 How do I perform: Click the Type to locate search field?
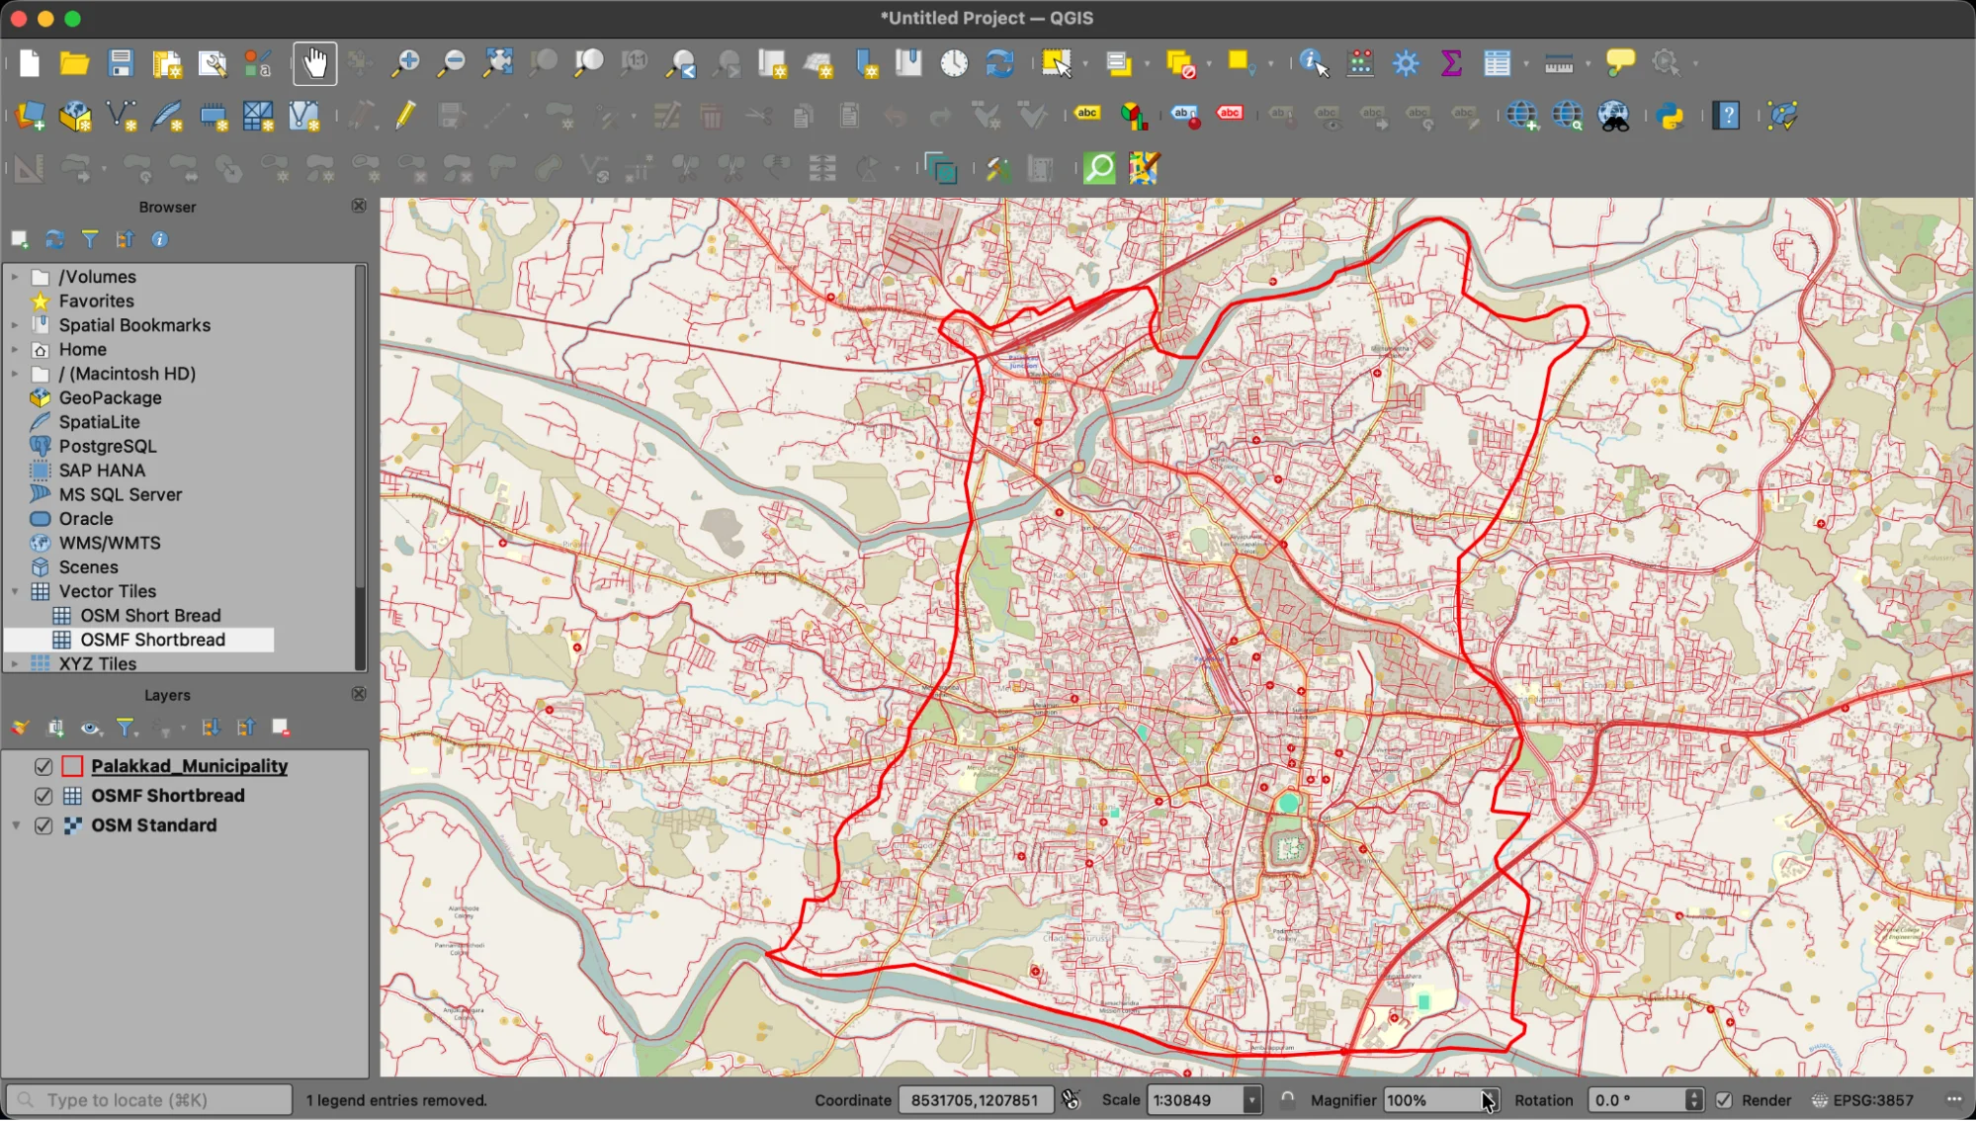(148, 1099)
